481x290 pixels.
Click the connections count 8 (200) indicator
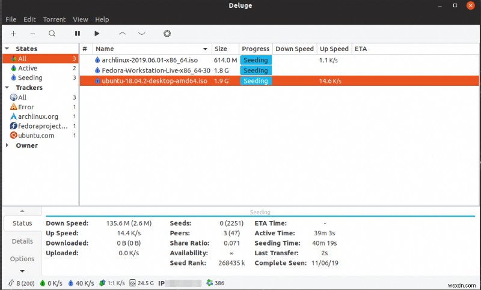[x=22, y=283]
